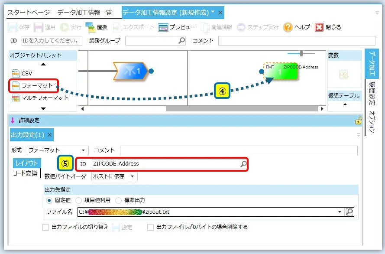Open the tab list menu at top right
This screenshot has width=385, height=254.
pos(377,13)
